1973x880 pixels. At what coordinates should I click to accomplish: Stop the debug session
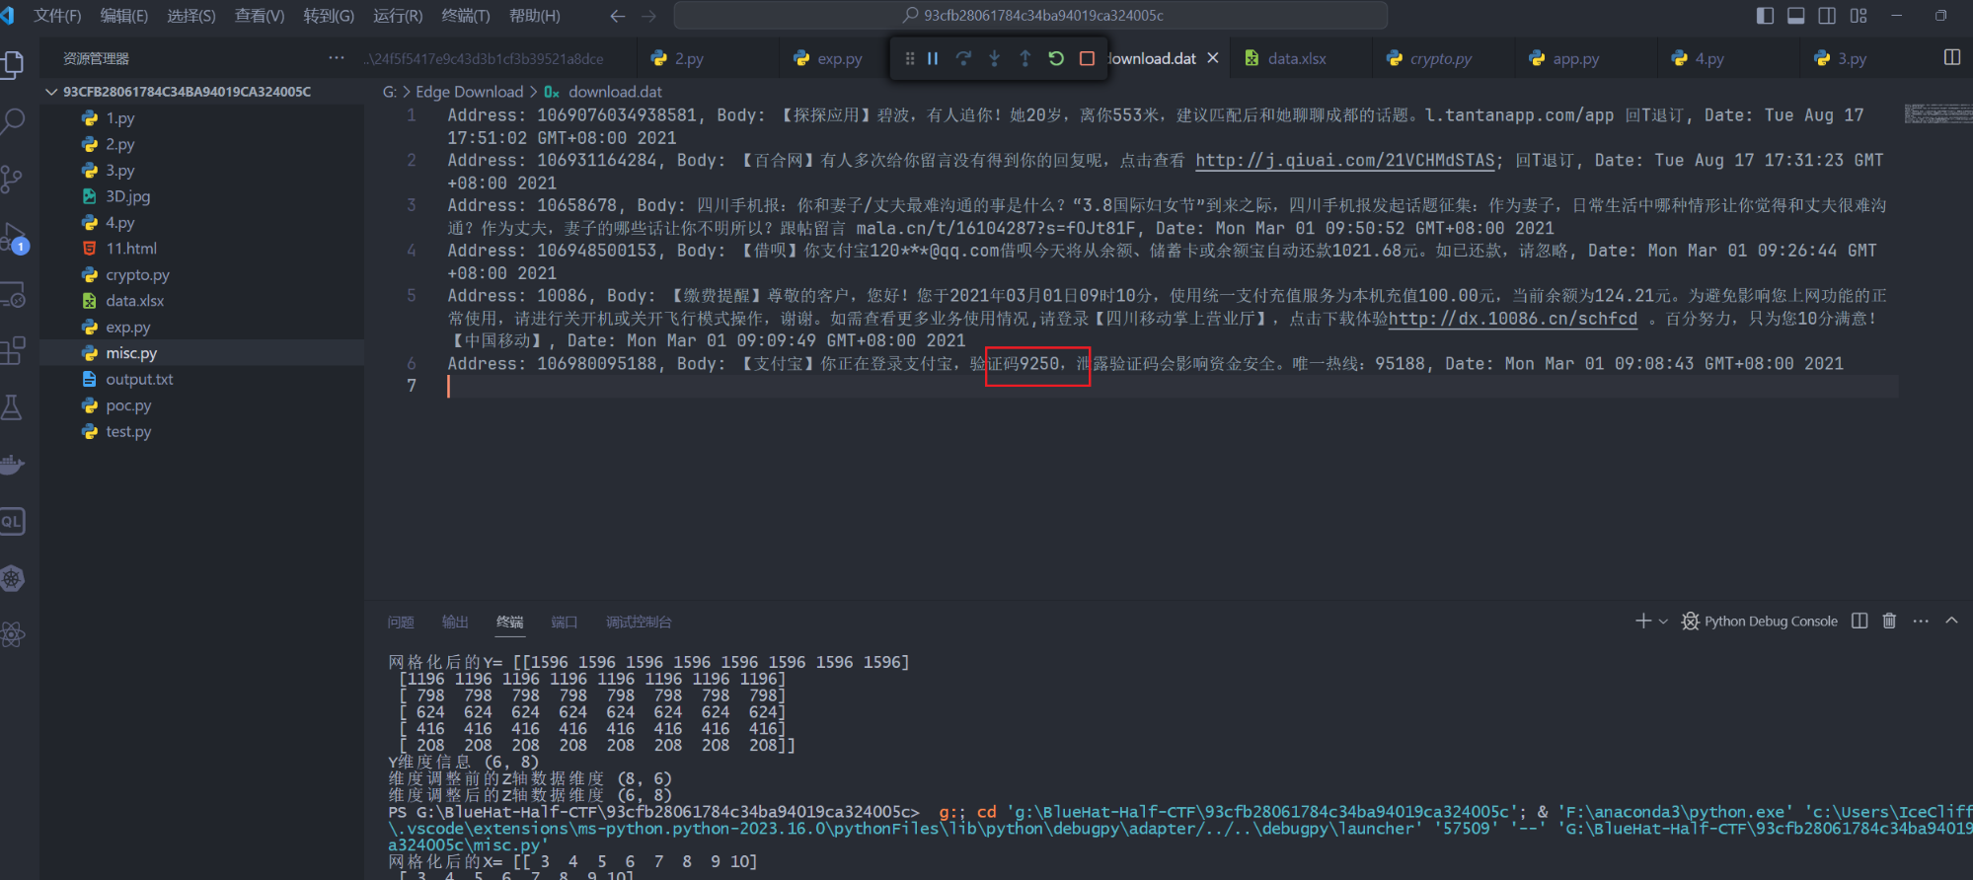pos(1087,58)
